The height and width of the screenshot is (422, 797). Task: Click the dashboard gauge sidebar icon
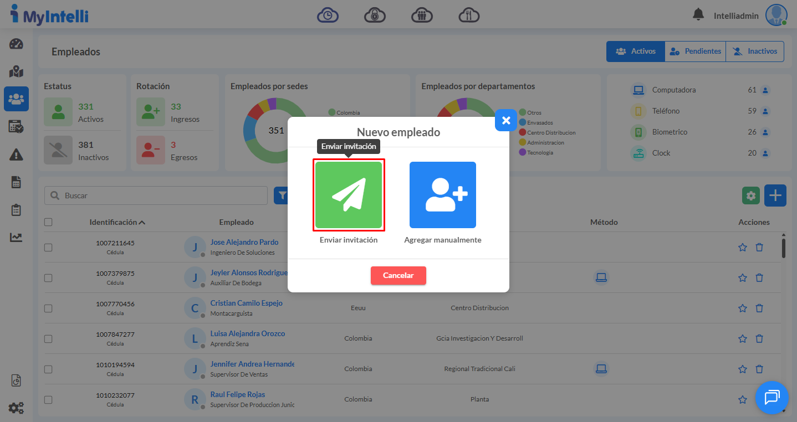coord(16,44)
